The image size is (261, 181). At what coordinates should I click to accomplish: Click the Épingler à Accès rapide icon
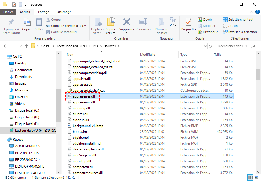(x=12, y=22)
